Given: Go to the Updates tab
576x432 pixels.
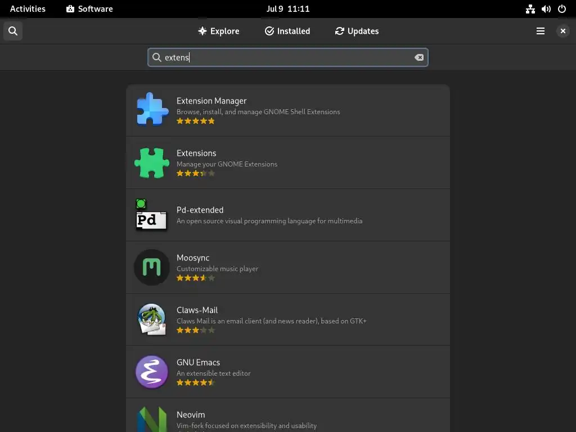Looking at the screenshot, I should (357, 31).
